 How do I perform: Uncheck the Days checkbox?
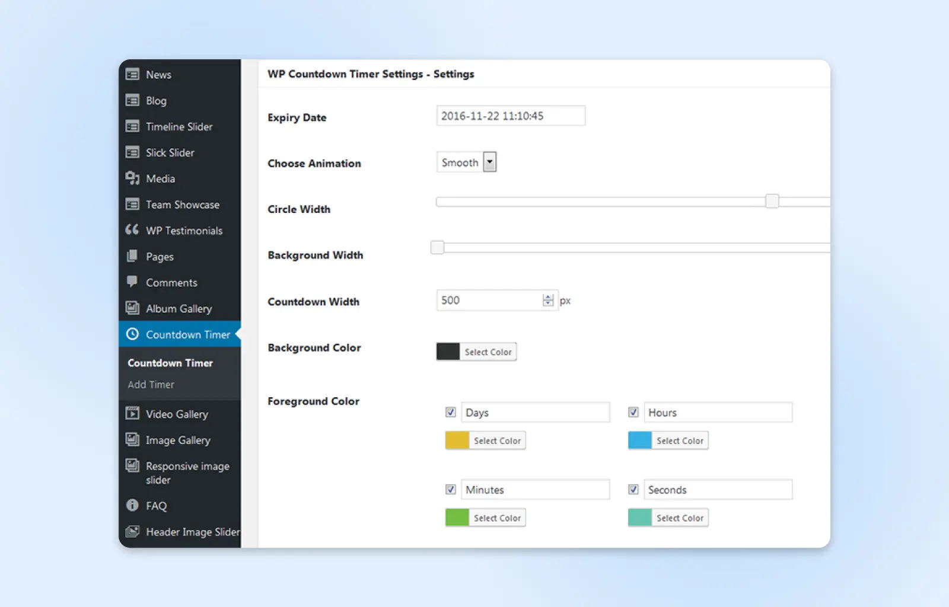[451, 412]
